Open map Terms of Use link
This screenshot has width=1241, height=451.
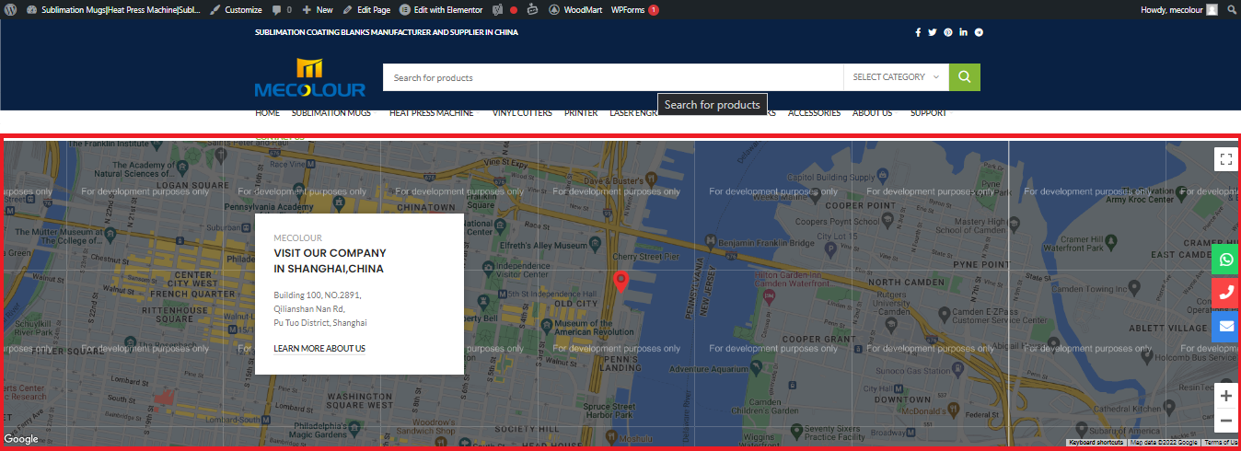(1221, 443)
